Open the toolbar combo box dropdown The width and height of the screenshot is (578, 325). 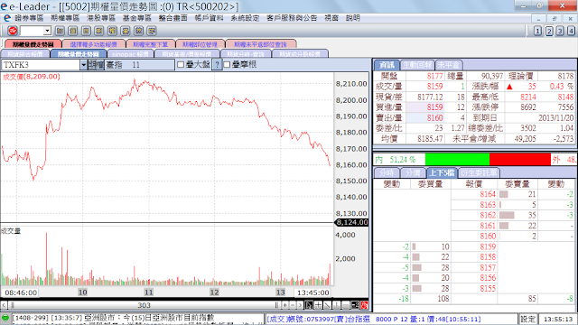click(47, 31)
